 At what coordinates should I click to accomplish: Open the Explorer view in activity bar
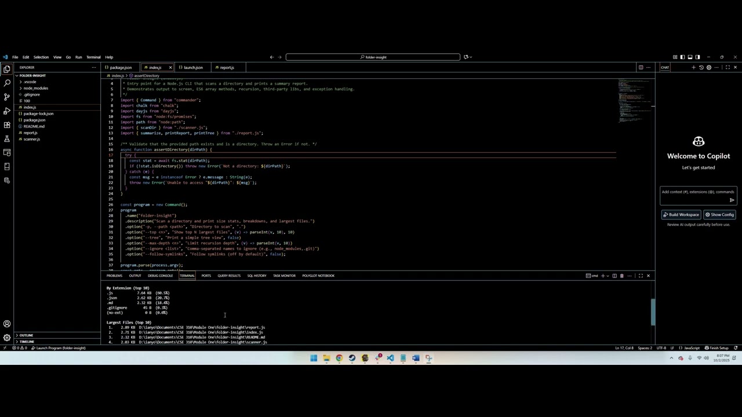tap(7, 69)
